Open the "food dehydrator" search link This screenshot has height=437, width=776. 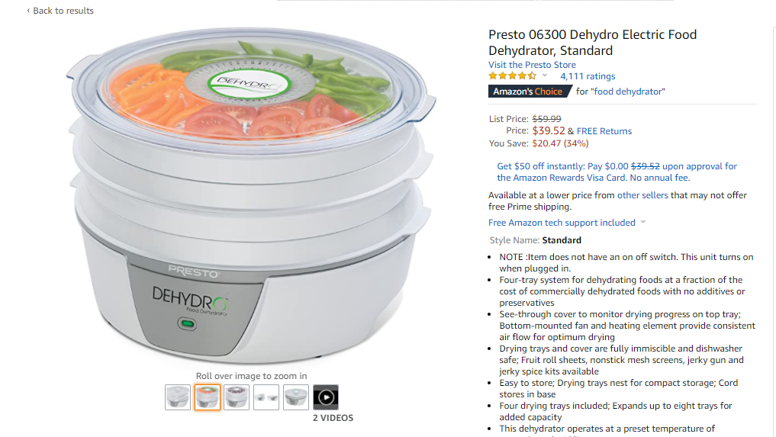627,92
